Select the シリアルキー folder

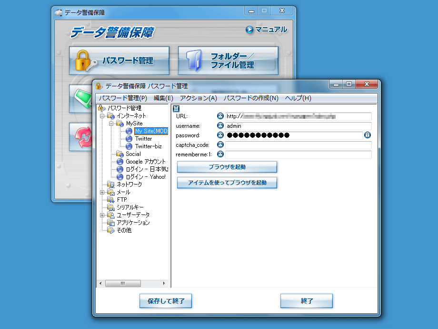click(x=130, y=207)
